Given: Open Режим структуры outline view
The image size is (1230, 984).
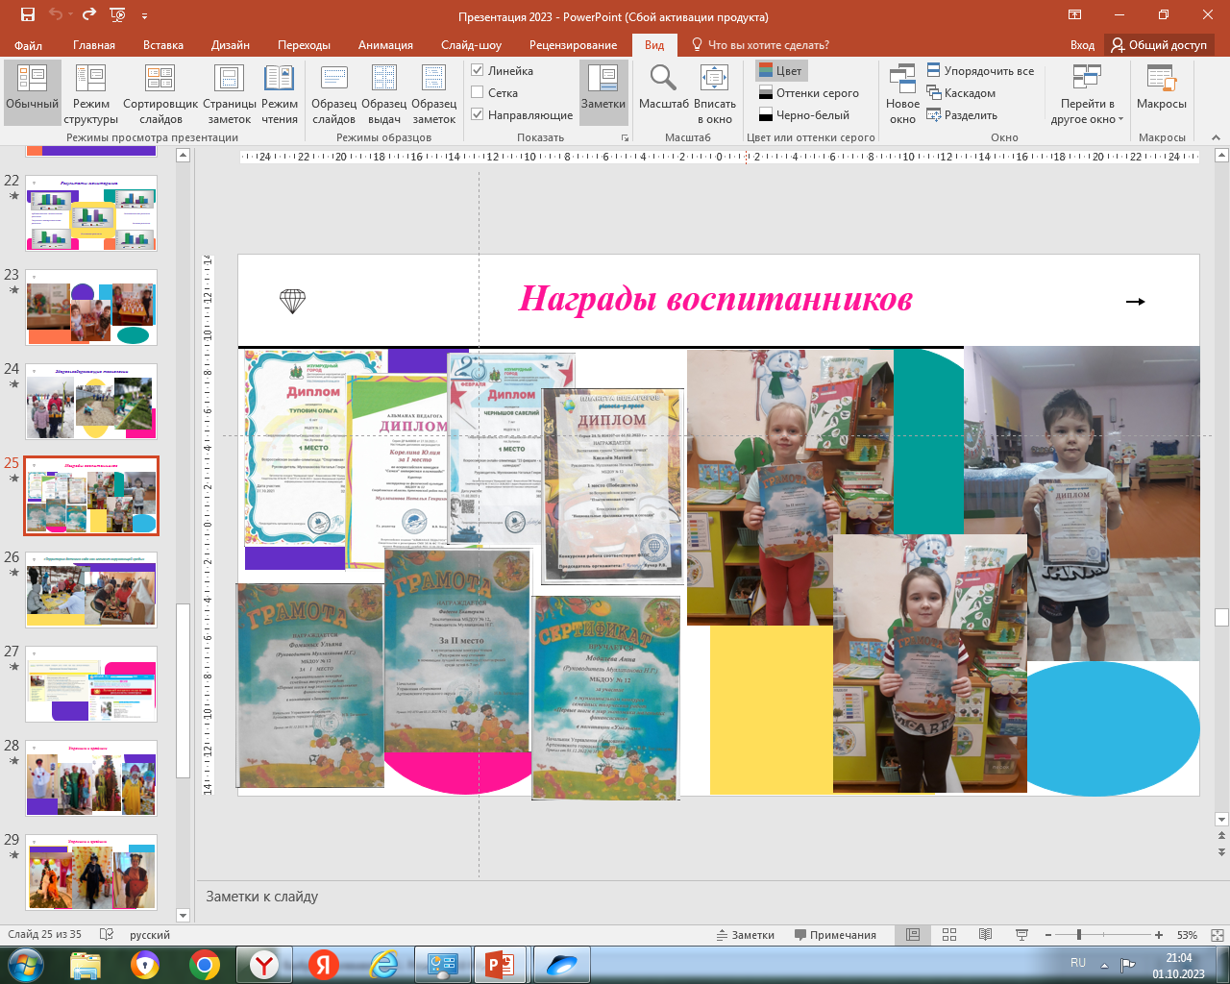Looking at the screenshot, I should [91, 93].
